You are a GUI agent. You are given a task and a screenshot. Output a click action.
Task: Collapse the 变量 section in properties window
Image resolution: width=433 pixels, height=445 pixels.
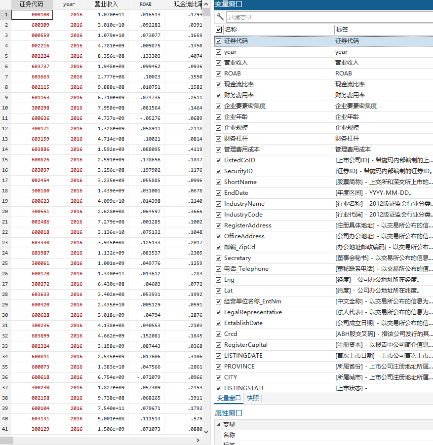(219, 424)
